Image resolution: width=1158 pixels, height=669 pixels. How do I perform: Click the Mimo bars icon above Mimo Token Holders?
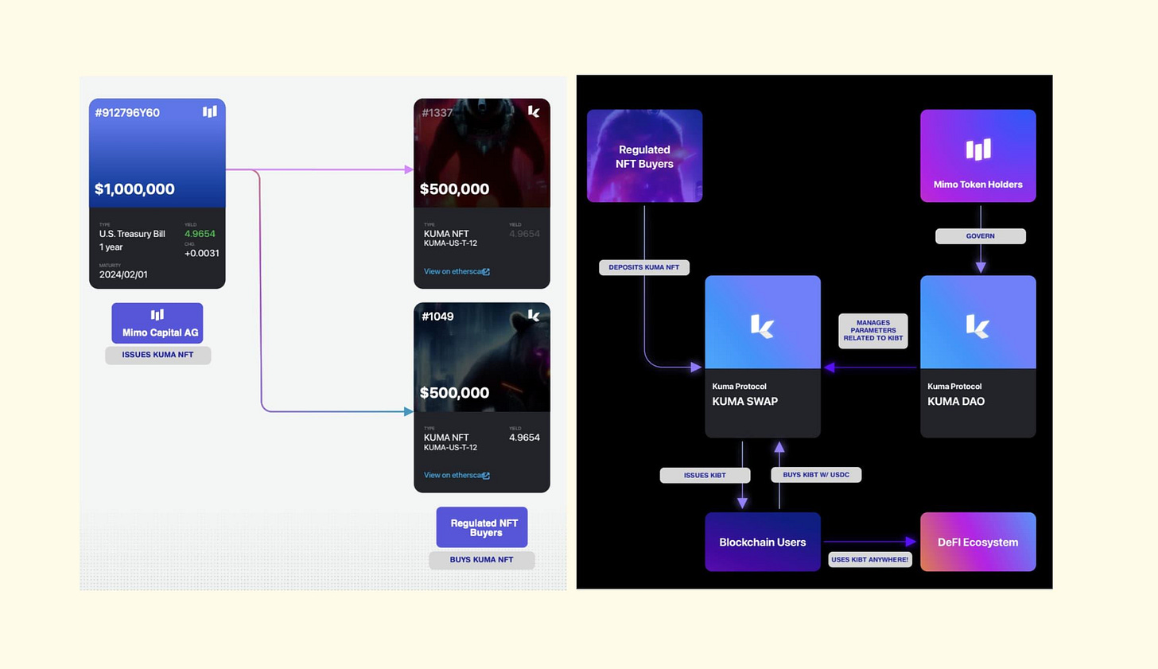pos(978,150)
